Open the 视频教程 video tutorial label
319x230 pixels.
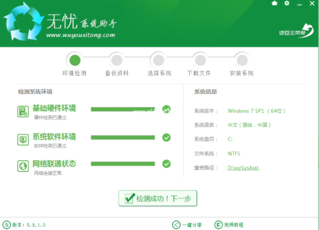234,225
